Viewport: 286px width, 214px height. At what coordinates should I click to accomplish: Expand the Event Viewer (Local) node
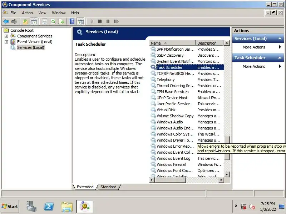coord(6,42)
